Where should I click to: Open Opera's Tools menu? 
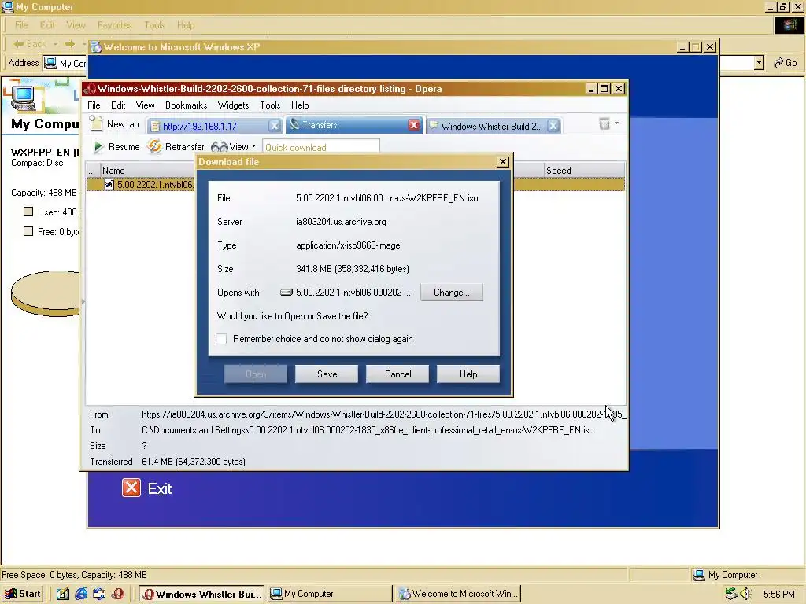click(270, 105)
